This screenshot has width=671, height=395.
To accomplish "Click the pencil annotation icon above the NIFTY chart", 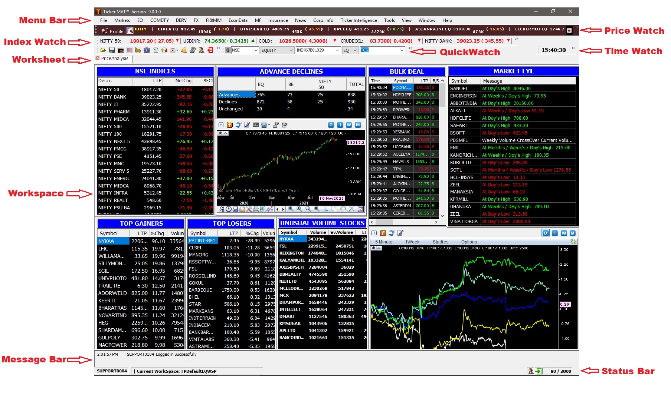I will tap(246, 125).
